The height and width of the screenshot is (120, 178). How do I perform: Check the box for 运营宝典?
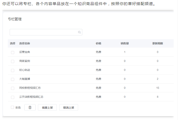12,52
